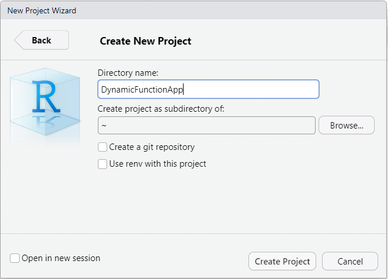Cancel the New Project Wizard

(350, 261)
